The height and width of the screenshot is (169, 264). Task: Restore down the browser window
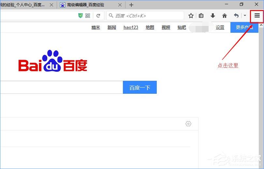tap(242, 4)
